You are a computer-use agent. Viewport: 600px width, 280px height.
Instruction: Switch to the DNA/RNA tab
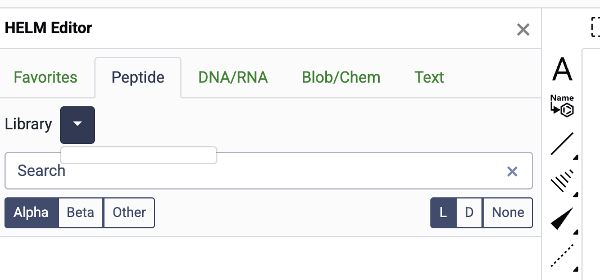(233, 78)
